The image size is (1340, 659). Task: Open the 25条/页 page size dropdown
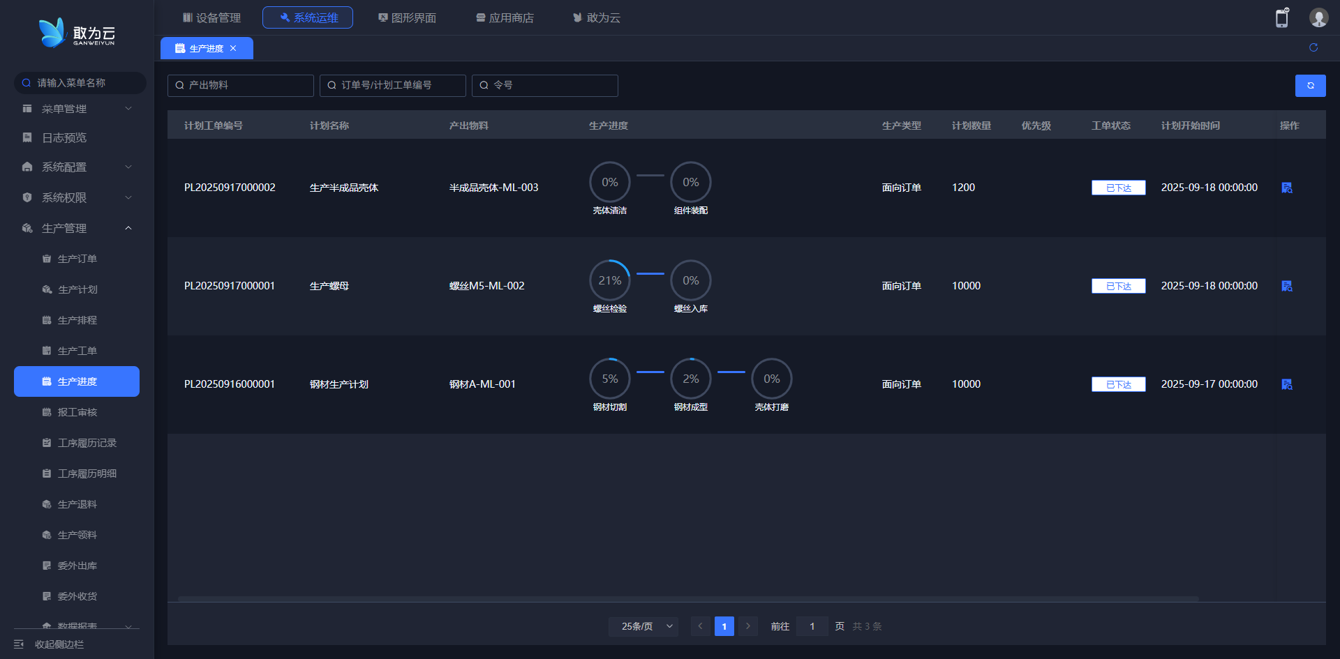pos(643,626)
